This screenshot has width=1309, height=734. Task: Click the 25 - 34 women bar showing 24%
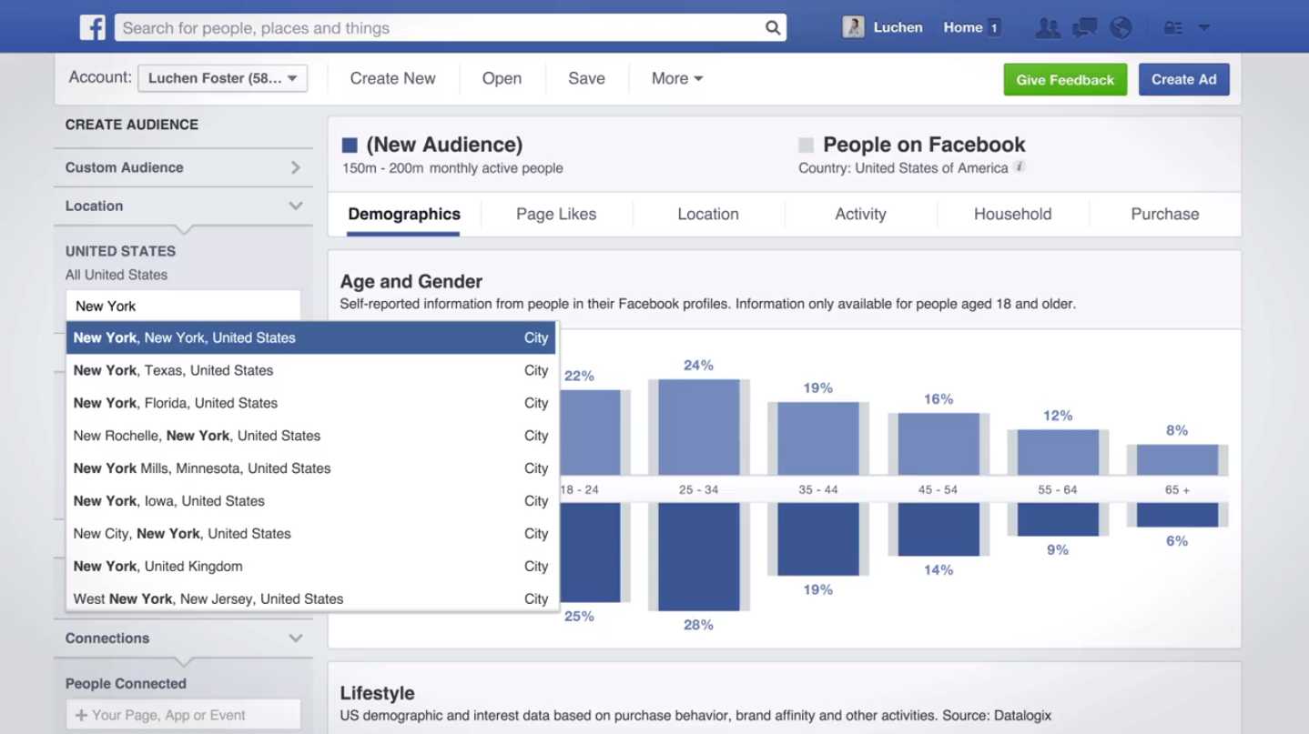tap(698, 427)
